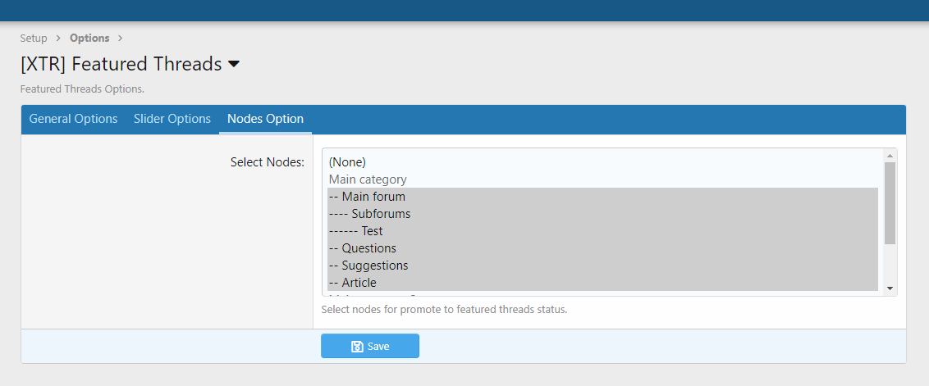Save the featured threads options

(370, 347)
